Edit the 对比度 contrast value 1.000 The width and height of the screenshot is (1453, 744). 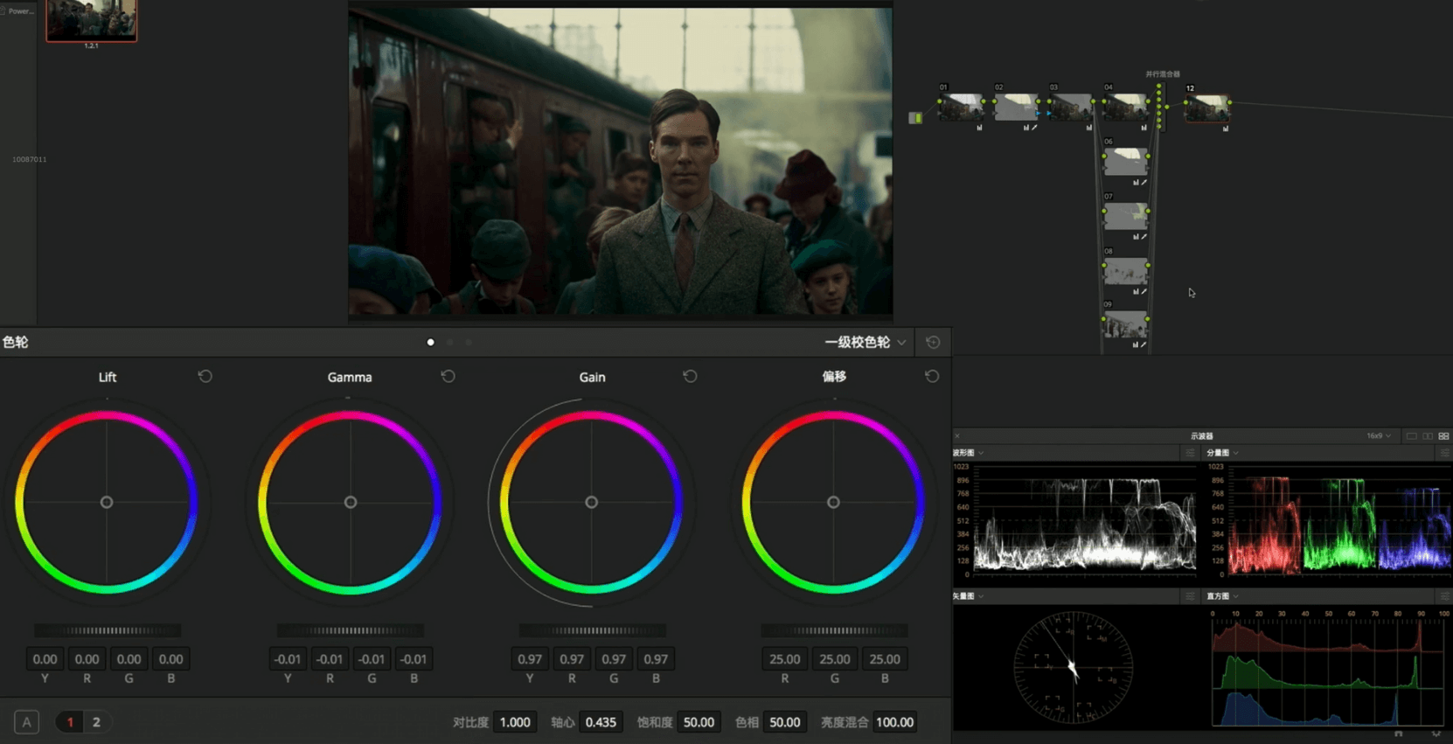click(x=515, y=722)
